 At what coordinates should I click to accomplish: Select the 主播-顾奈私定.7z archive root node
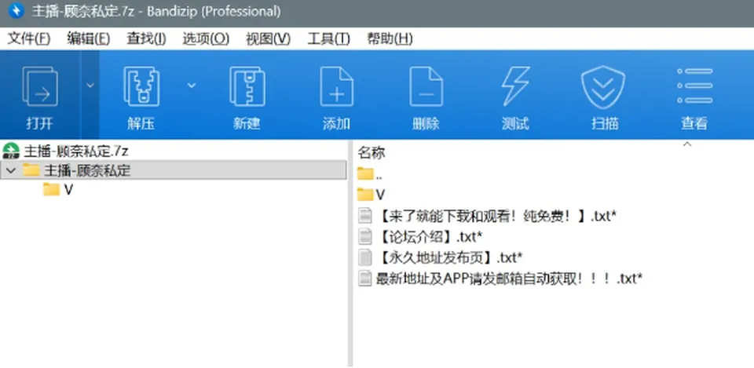[x=65, y=151]
